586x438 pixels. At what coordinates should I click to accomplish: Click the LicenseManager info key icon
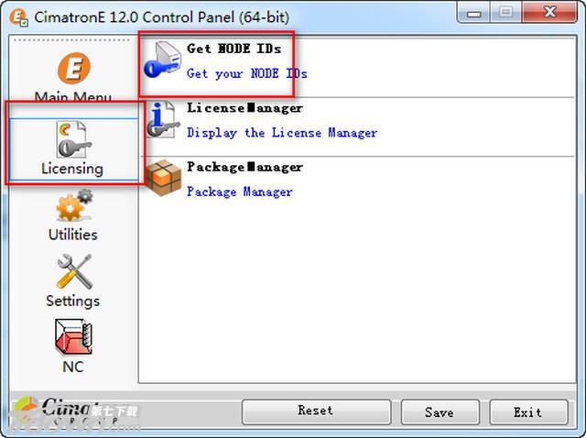coord(162,119)
